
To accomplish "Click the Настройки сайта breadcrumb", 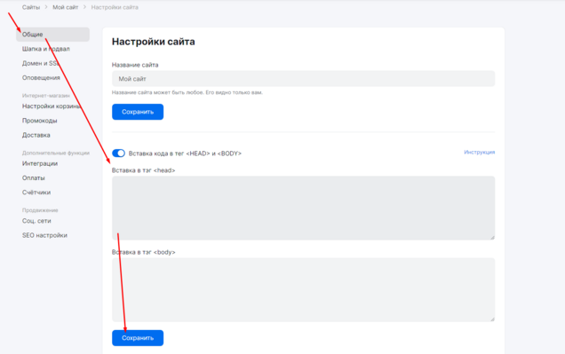I will (x=115, y=7).
